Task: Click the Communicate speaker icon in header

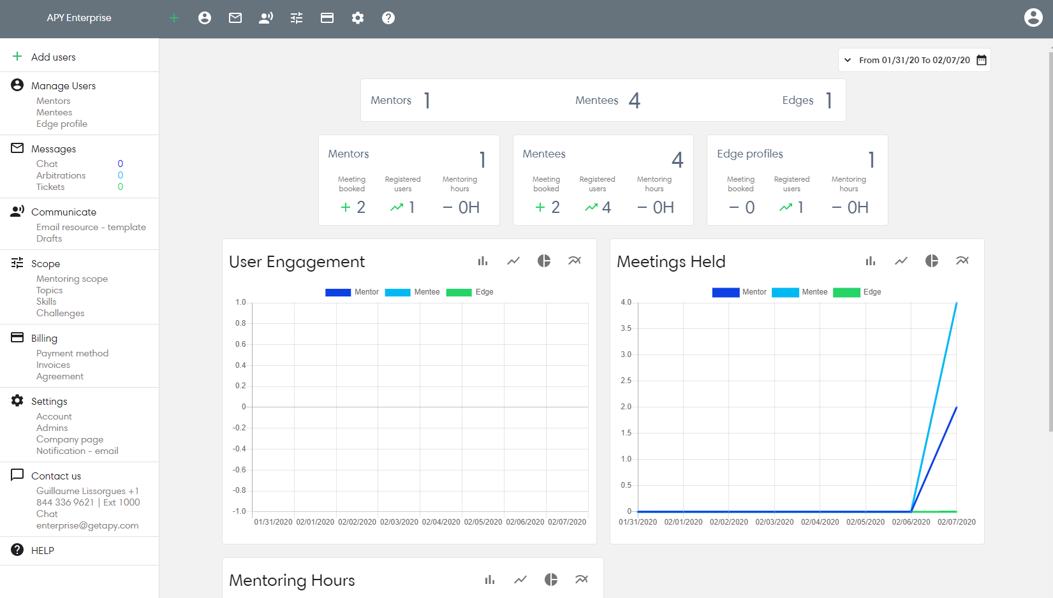Action: coord(266,18)
